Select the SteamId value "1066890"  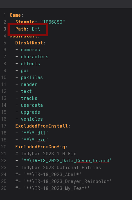tap(52, 22)
